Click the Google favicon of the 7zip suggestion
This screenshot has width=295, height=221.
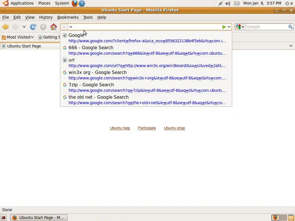[x=65, y=85]
